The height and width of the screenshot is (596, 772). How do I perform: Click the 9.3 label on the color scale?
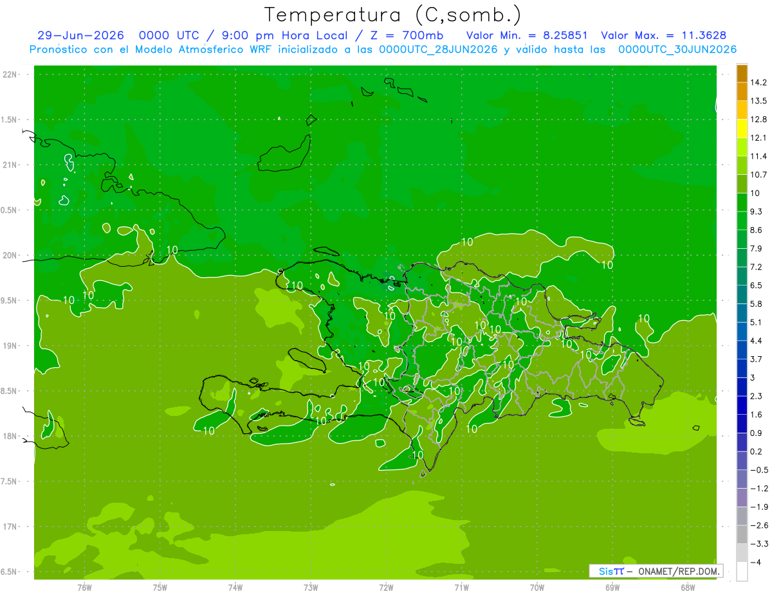757,212
